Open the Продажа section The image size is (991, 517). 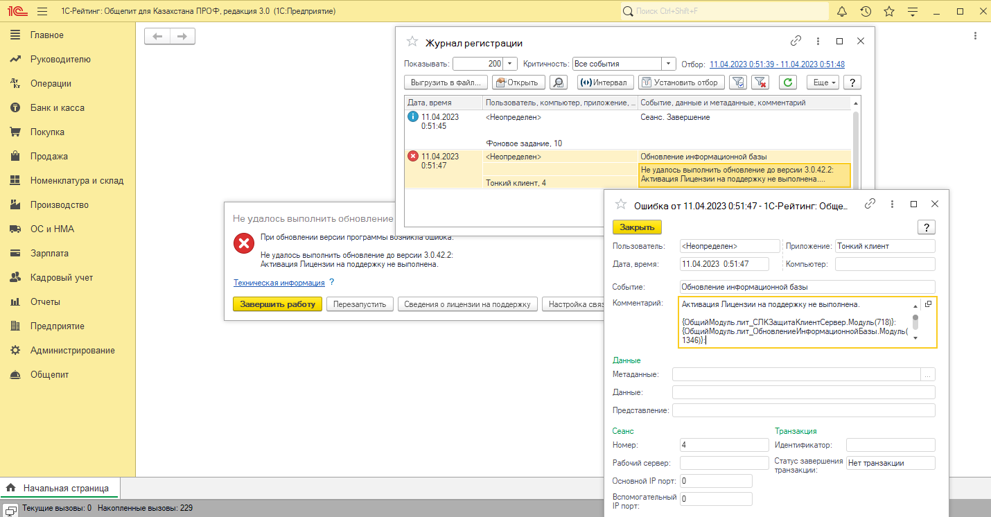tap(49, 157)
